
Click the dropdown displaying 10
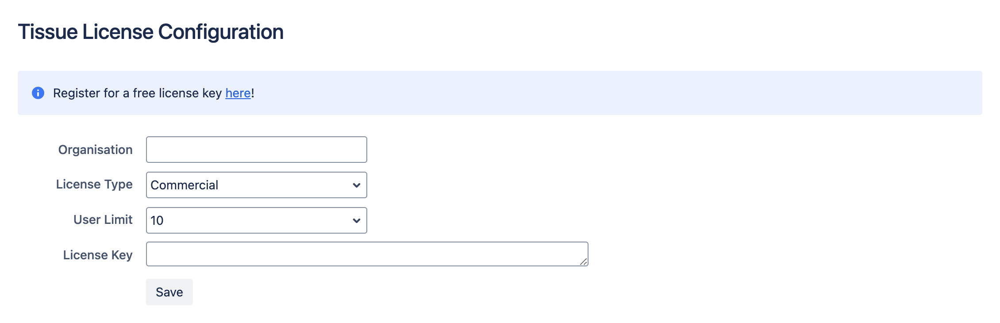point(257,220)
